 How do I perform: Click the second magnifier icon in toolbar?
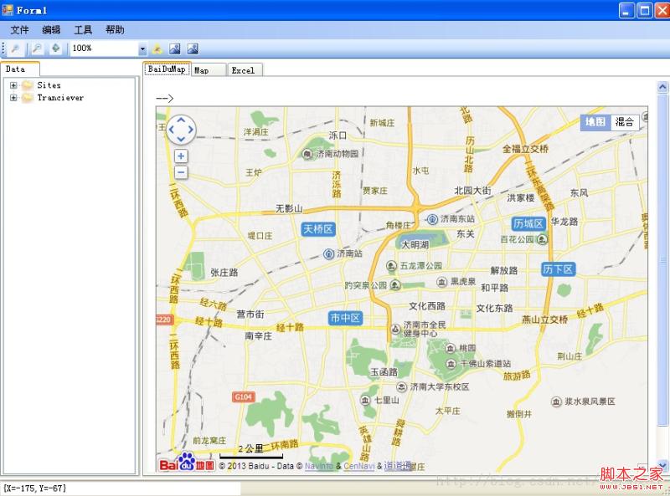click(37, 49)
